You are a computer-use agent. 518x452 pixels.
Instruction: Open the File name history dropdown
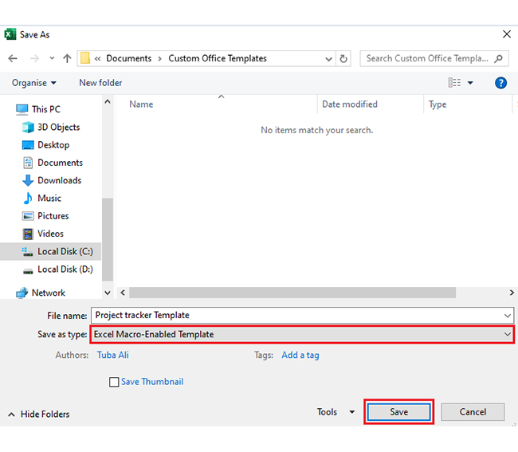point(508,315)
